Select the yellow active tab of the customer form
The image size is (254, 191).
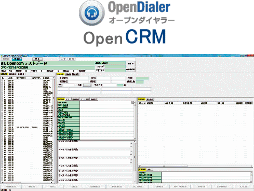tap(61, 74)
